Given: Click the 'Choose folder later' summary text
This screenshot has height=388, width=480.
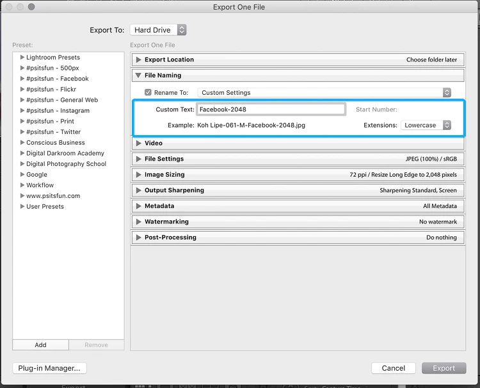Looking at the screenshot, I should click(431, 60).
